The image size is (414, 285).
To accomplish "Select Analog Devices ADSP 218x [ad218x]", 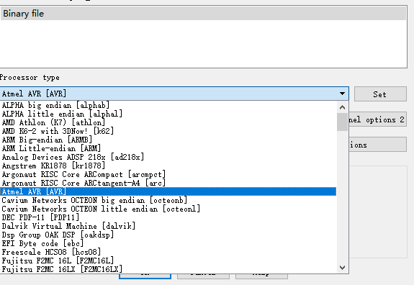I will (168, 158).
